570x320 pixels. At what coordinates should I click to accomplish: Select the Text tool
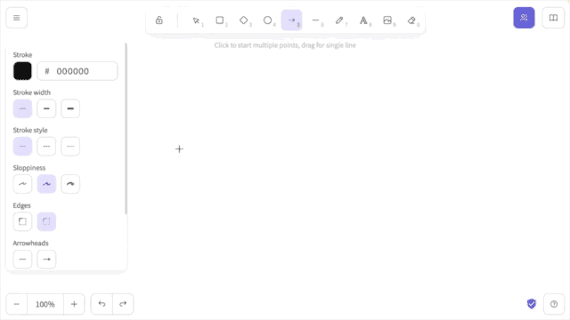(363, 20)
